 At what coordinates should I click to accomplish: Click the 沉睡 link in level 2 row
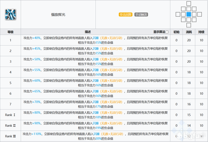coord(96,49)
